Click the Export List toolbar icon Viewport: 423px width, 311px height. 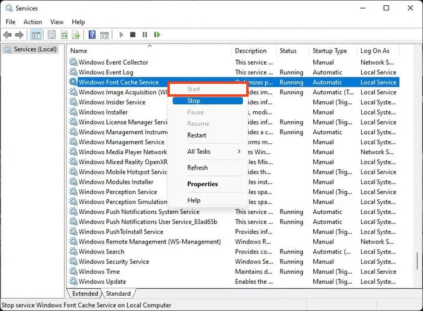(76, 35)
